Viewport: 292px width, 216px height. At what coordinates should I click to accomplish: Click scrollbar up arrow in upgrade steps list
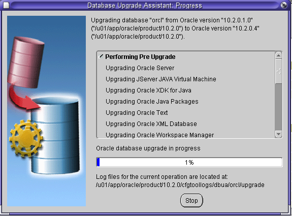pyautogui.click(x=278, y=55)
